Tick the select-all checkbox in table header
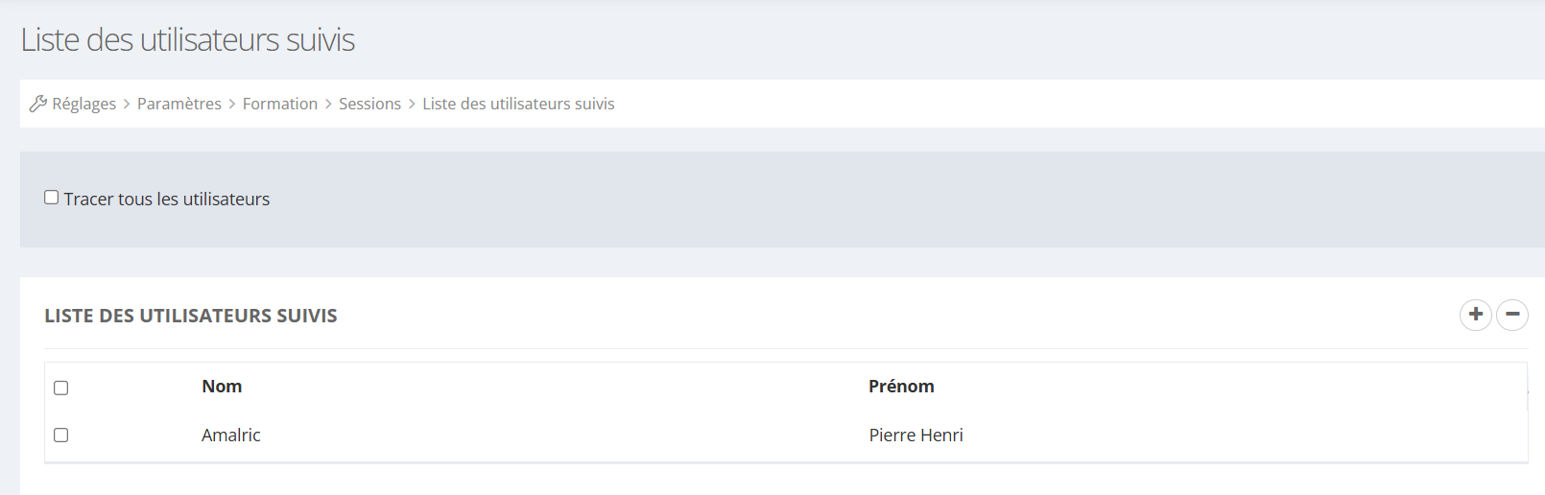1545x495 pixels. (61, 388)
